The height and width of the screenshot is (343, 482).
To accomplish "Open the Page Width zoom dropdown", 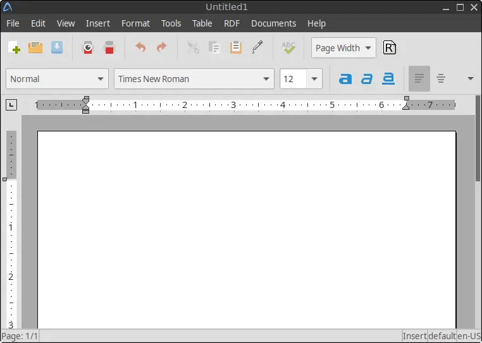I will point(343,48).
